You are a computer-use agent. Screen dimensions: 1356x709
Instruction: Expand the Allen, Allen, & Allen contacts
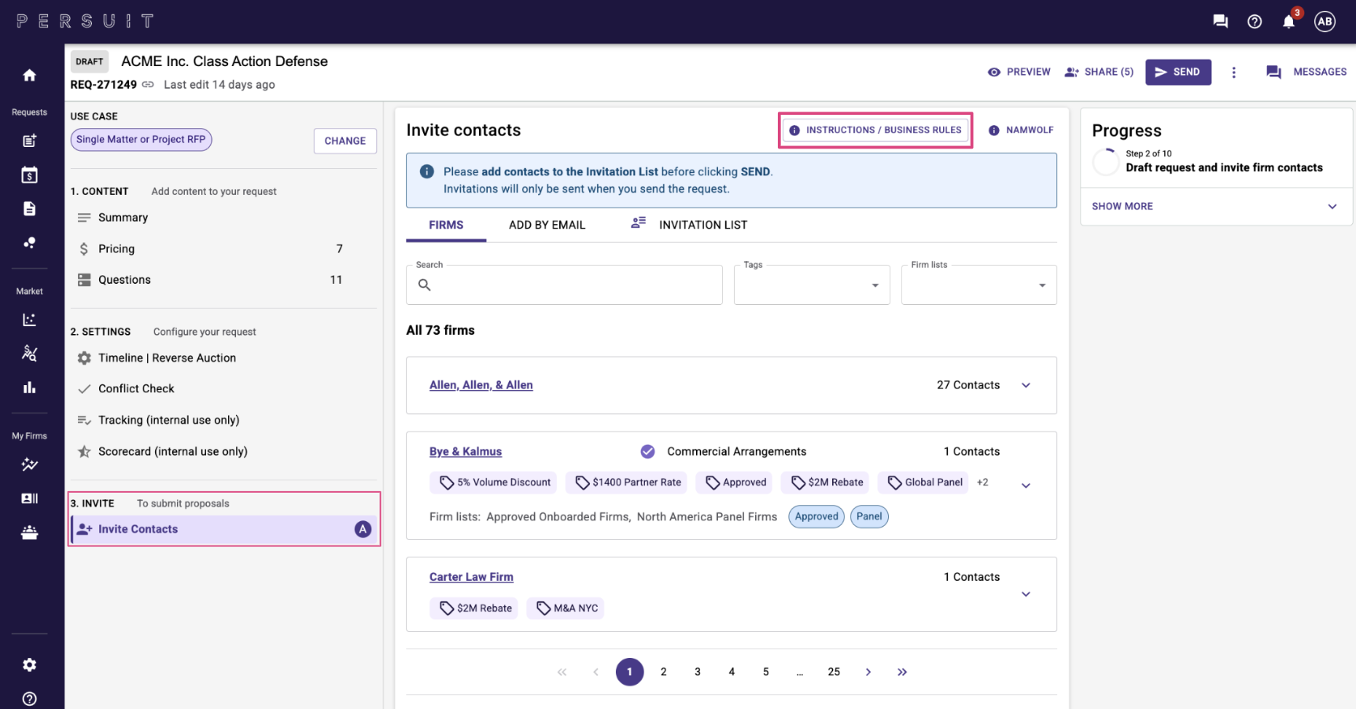tap(1026, 385)
